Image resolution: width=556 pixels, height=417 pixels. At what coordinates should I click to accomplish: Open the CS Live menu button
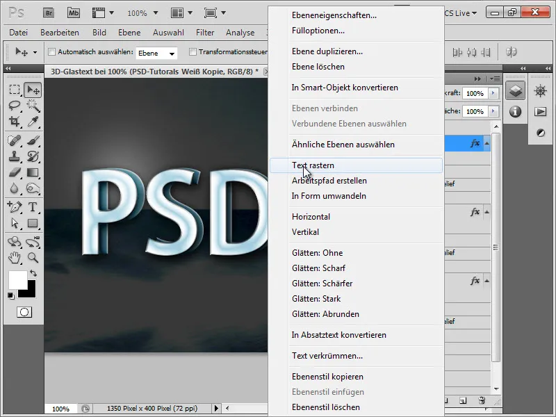click(461, 13)
